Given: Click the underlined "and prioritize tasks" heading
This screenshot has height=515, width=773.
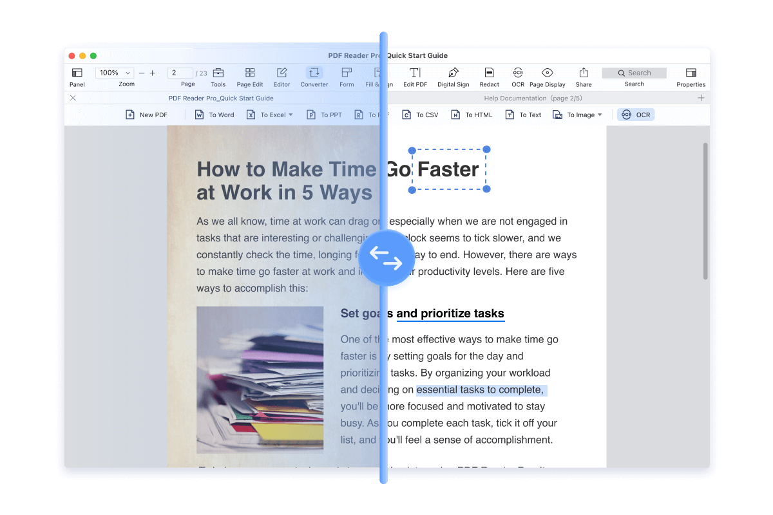Looking at the screenshot, I should click(450, 314).
